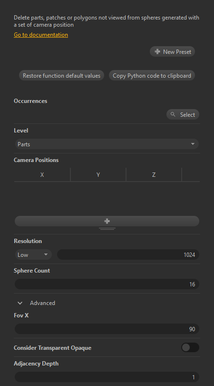The width and height of the screenshot is (214, 386).
Task: Click the Adjacency Depth value field
Action: [107, 377]
